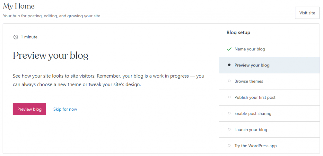
Task: Select the Preview your blog step
Action: (252, 65)
